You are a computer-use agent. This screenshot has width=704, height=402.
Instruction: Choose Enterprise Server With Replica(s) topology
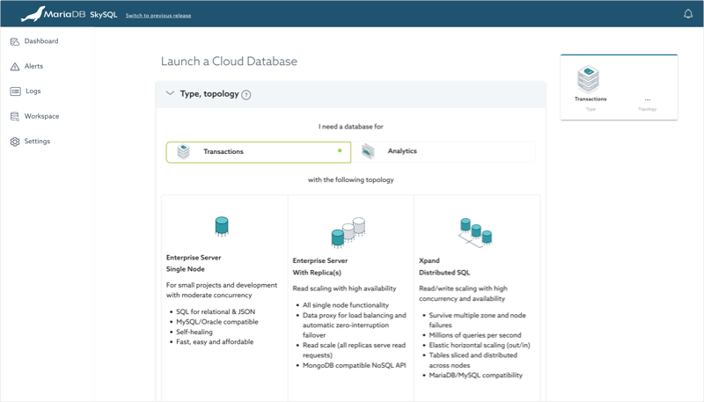(350, 281)
